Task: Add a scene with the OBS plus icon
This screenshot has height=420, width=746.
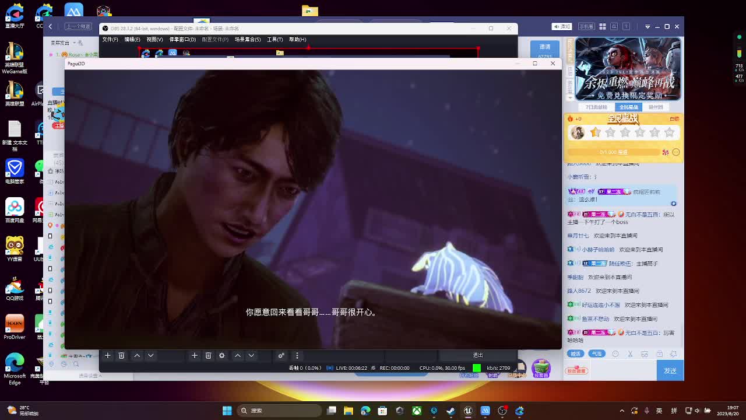Action: (x=107, y=355)
